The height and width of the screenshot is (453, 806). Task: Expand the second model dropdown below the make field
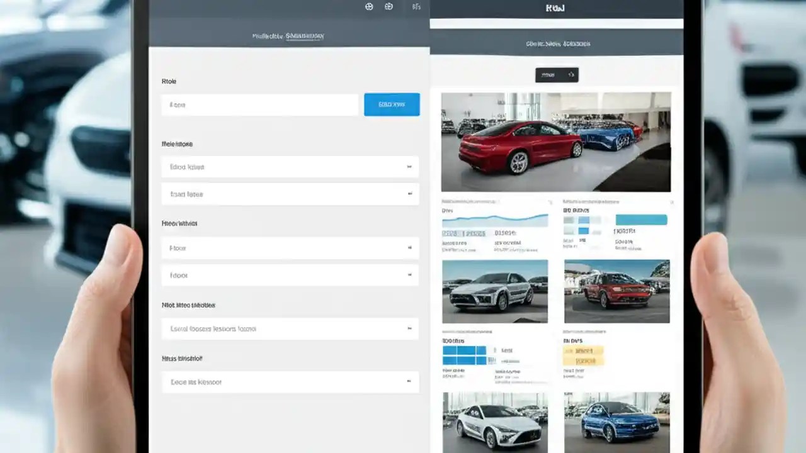click(290, 194)
